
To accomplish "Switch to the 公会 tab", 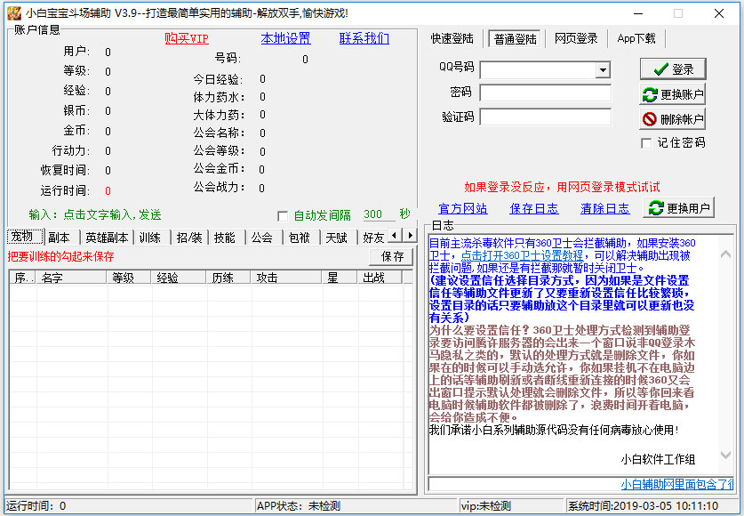I will 261,238.
